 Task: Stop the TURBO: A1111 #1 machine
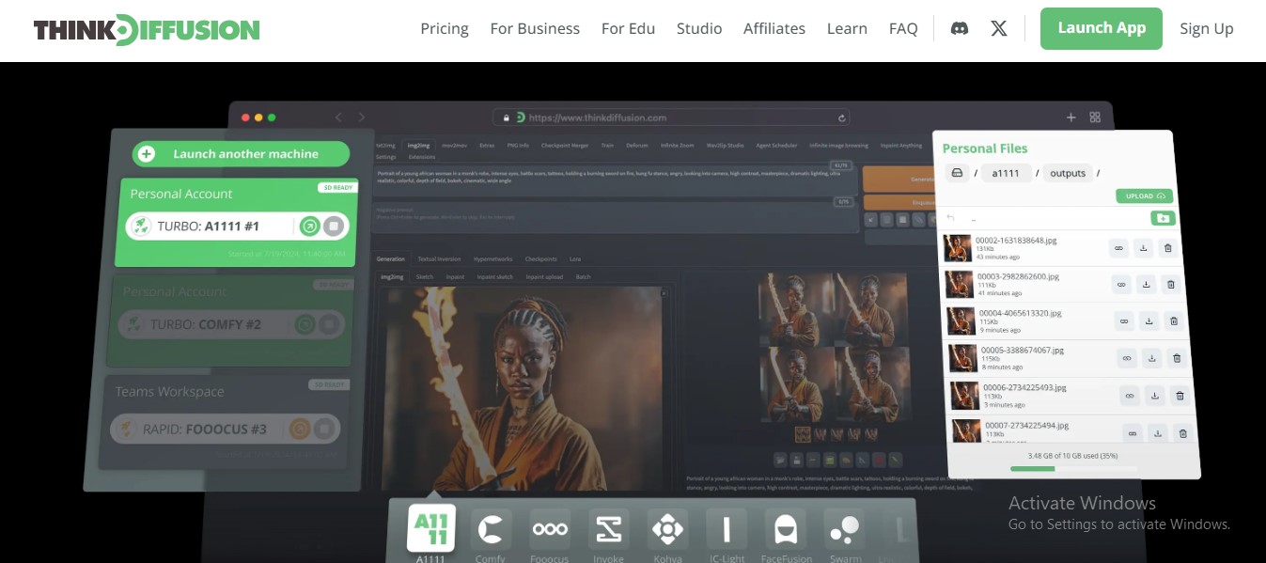click(333, 227)
